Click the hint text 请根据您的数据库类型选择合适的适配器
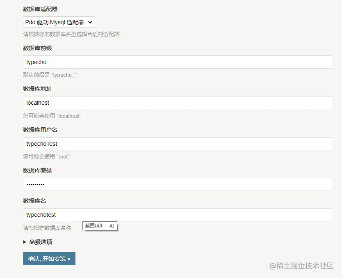This screenshot has height=278, width=342. click(x=71, y=34)
